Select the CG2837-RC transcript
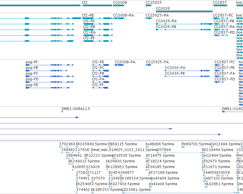 (220, 18)
